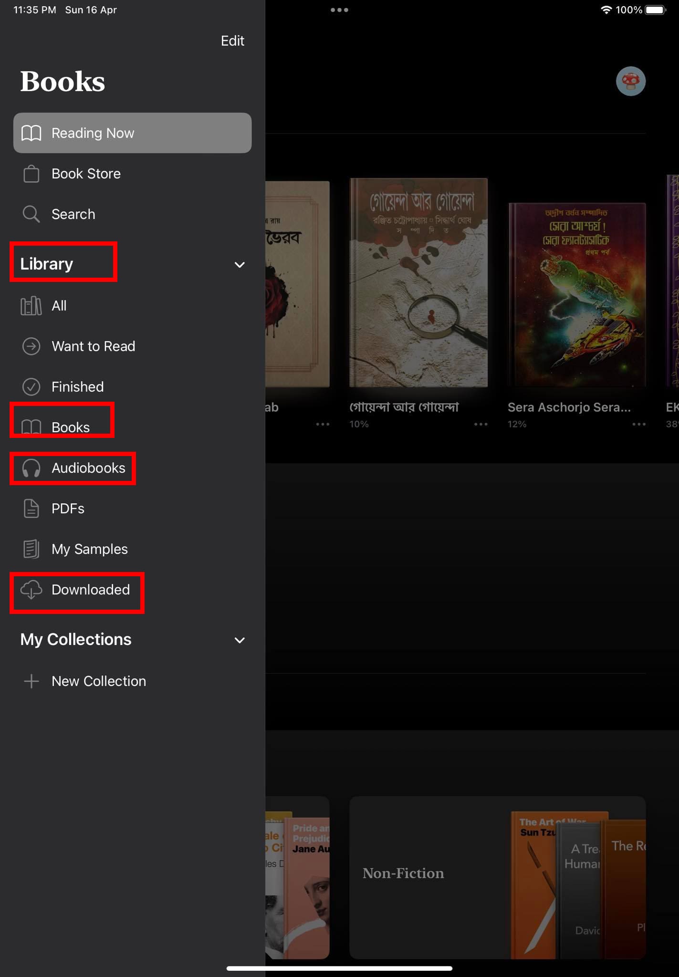679x977 pixels.
Task: Tap the three-dot multitasking menu at top
Action: 339,10
